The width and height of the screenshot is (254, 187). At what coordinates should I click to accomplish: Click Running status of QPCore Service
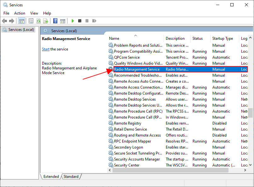point(199,57)
